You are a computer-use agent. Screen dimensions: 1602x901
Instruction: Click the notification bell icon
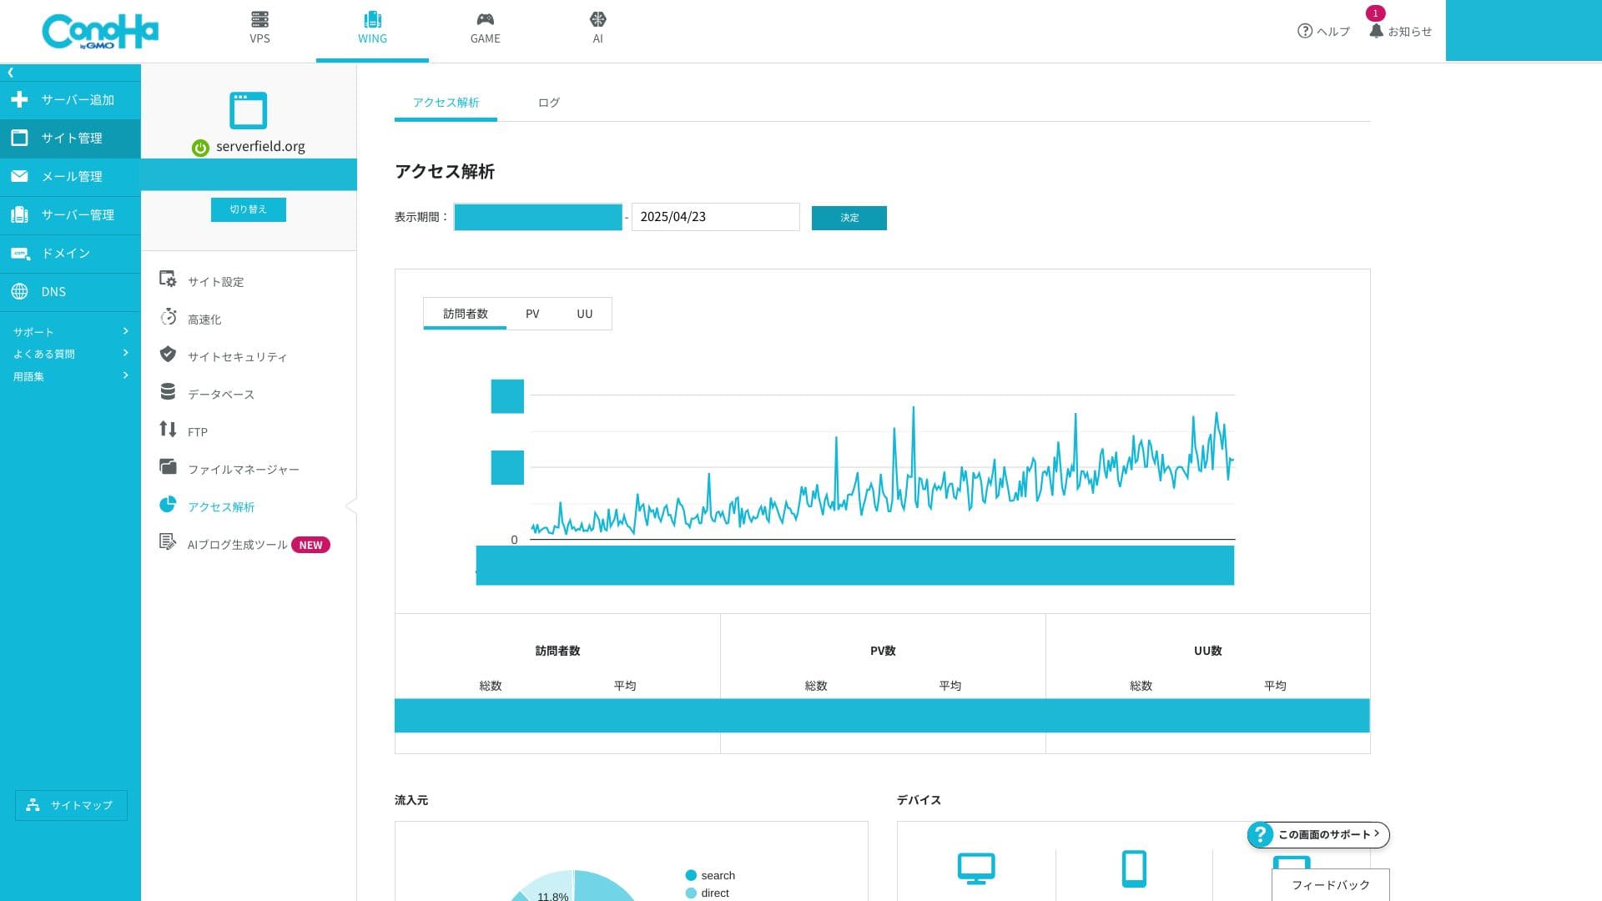[1376, 31]
